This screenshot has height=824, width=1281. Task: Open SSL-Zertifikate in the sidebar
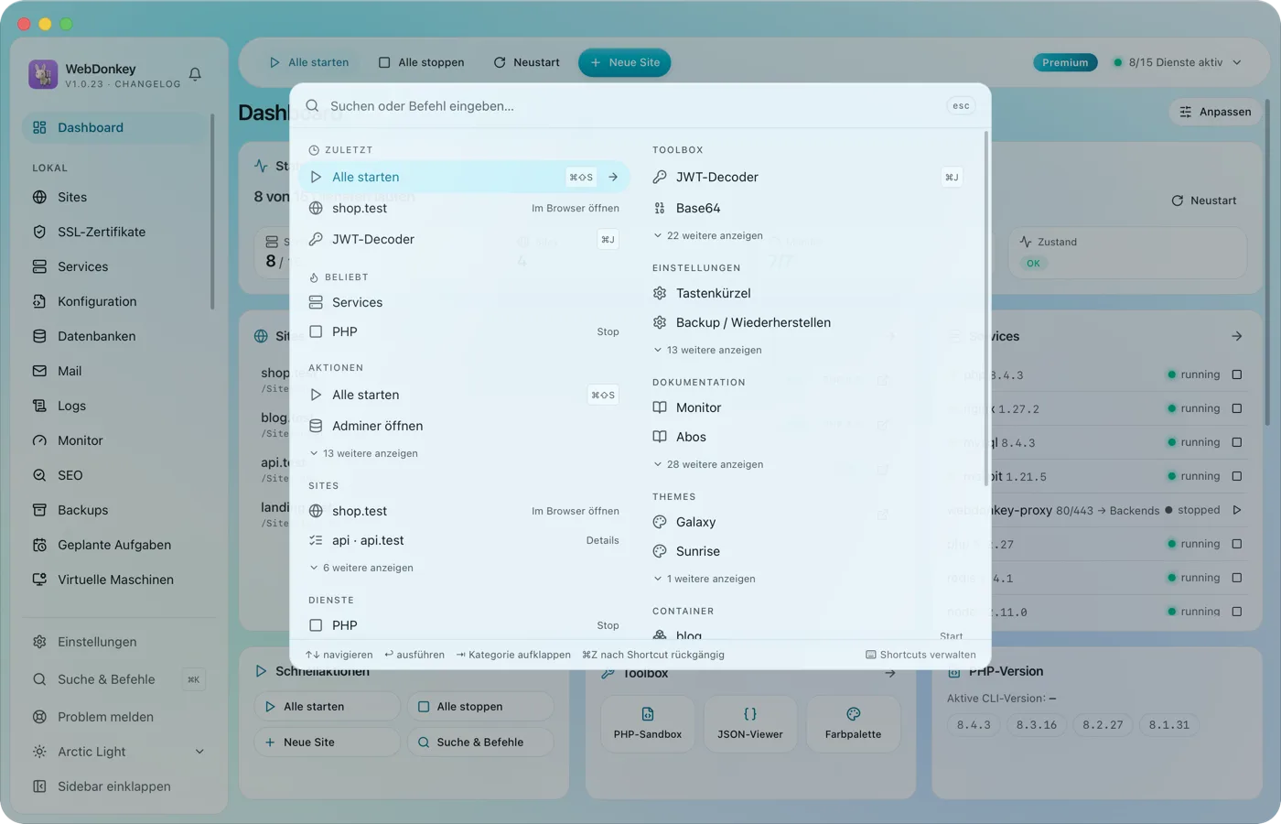tap(116, 232)
